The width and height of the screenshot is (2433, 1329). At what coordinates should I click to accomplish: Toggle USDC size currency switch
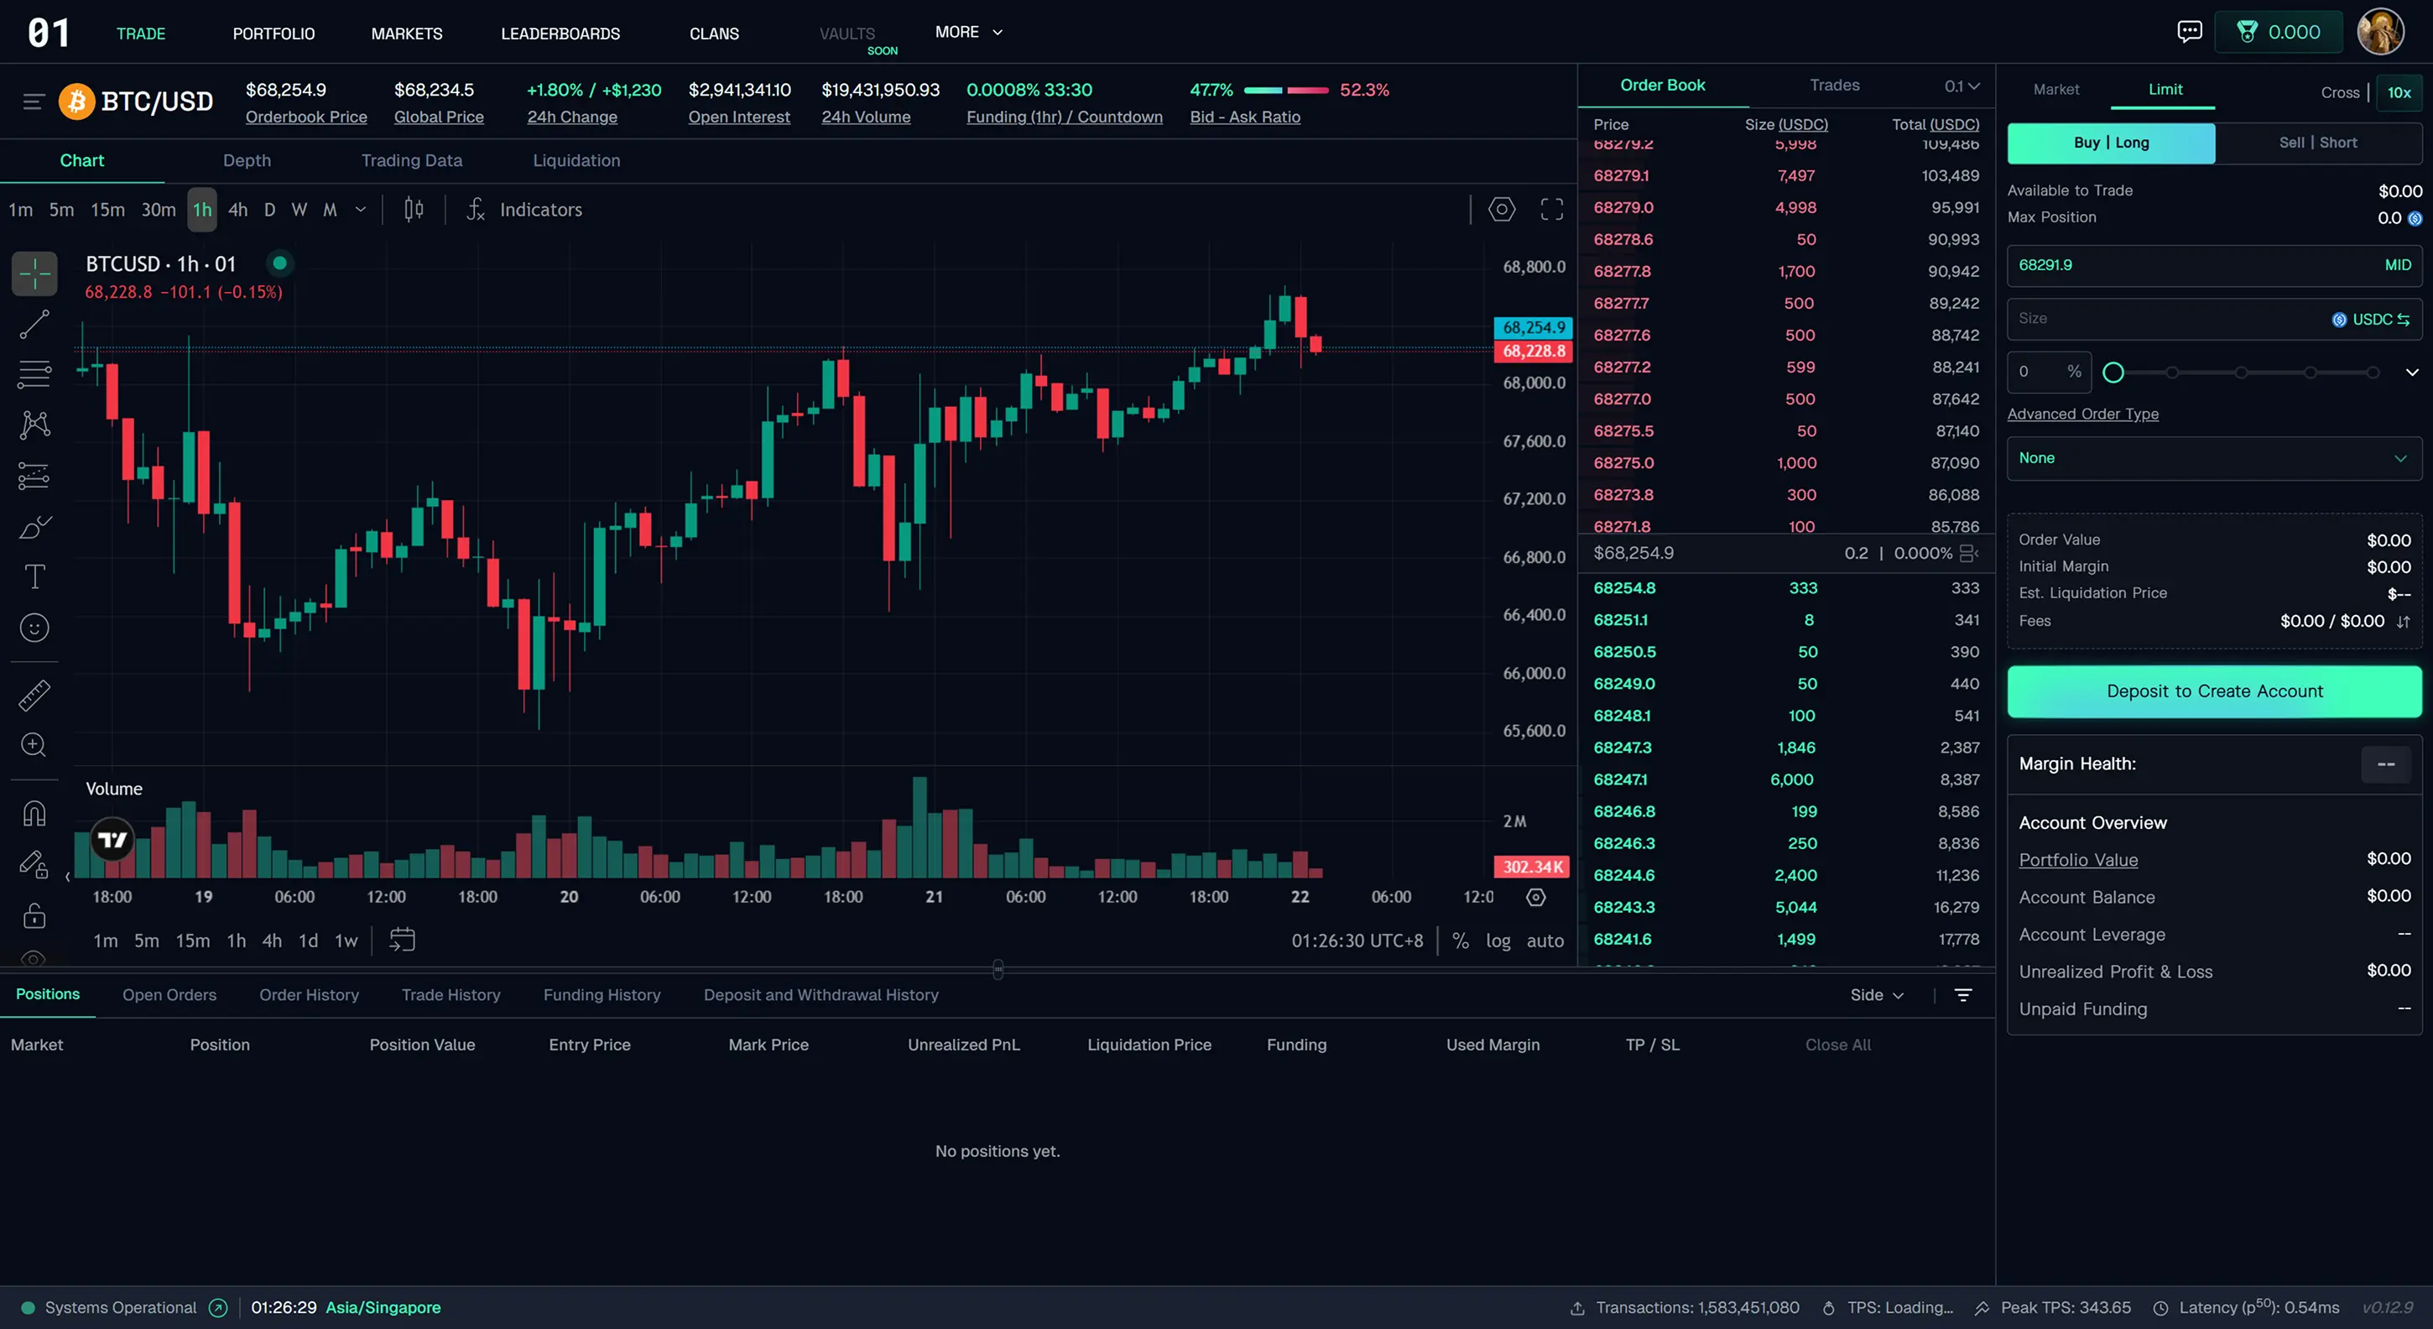[2403, 320]
